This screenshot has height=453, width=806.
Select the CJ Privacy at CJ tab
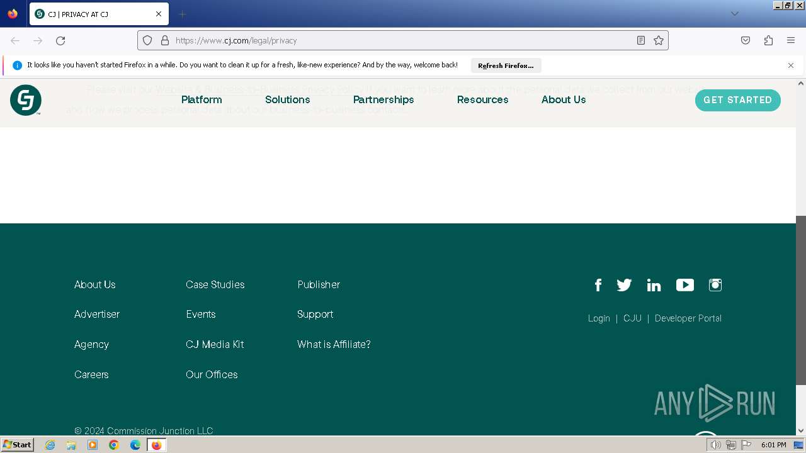click(99, 14)
